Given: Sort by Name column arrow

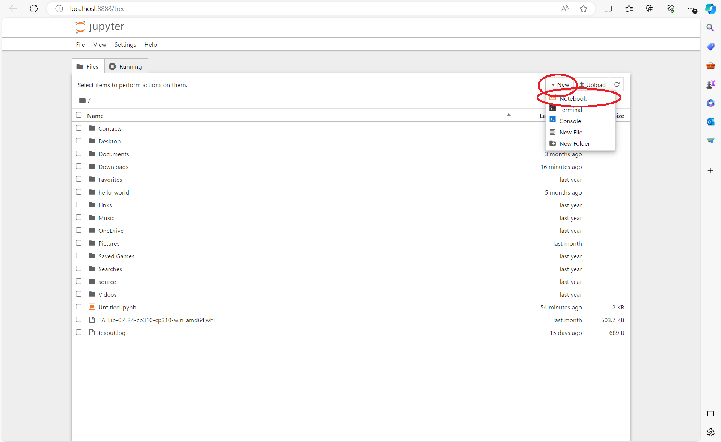Looking at the screenshot, I should [x=508, y=115].
